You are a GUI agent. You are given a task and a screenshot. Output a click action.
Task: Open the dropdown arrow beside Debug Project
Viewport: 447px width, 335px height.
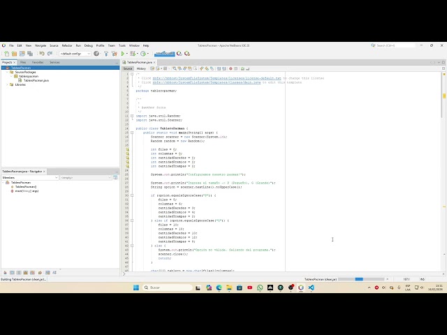point(138,54)
